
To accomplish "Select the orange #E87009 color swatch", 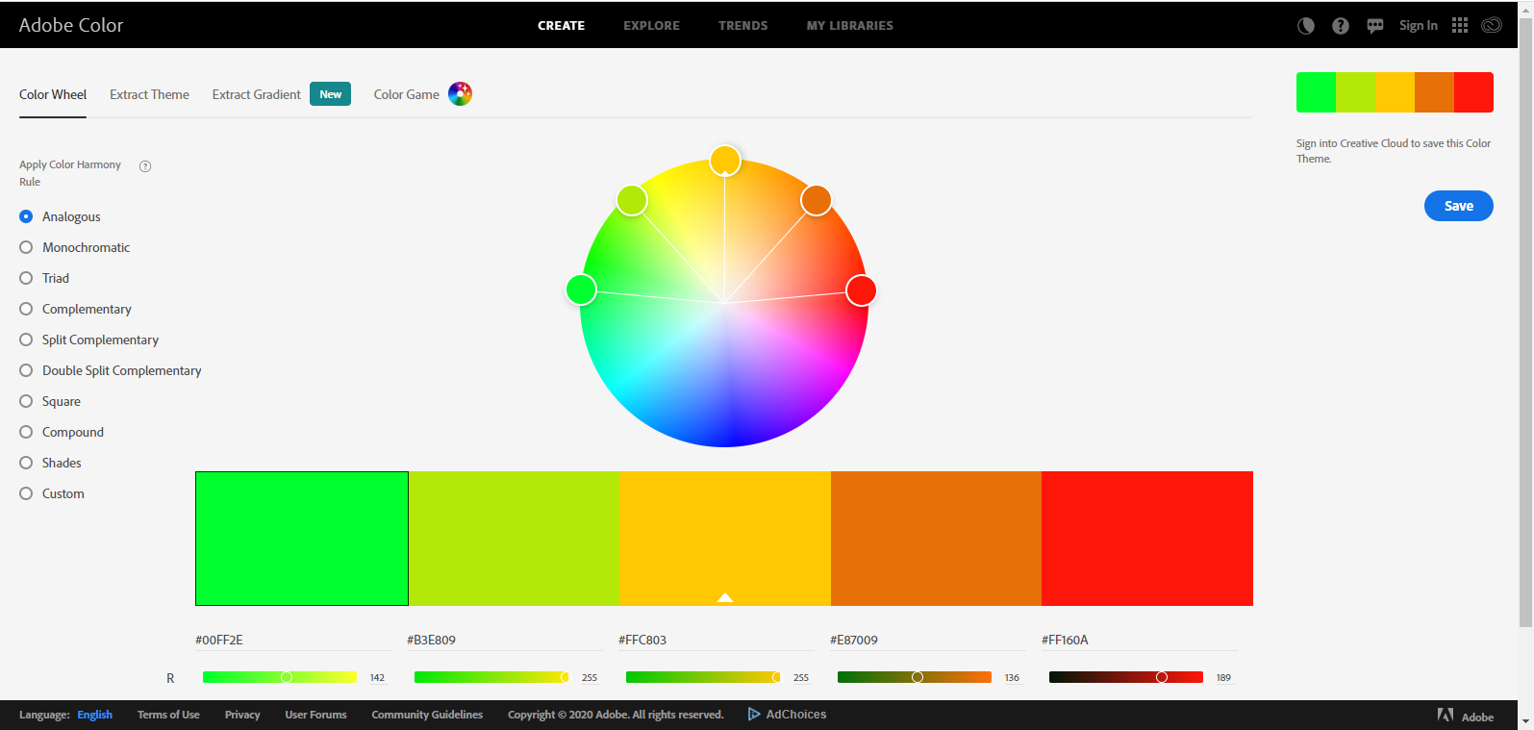I will click(936, 539).
